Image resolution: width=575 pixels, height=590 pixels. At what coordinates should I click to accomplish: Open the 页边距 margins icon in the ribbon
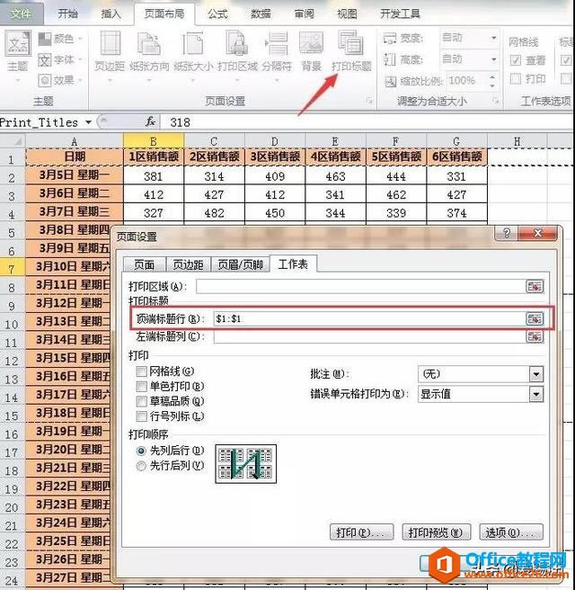(x=110, y=52)
